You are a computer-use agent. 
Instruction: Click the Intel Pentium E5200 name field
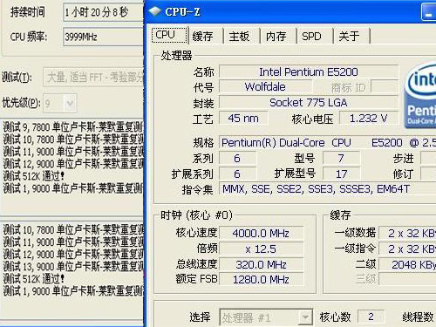click(x=309, y=72)
